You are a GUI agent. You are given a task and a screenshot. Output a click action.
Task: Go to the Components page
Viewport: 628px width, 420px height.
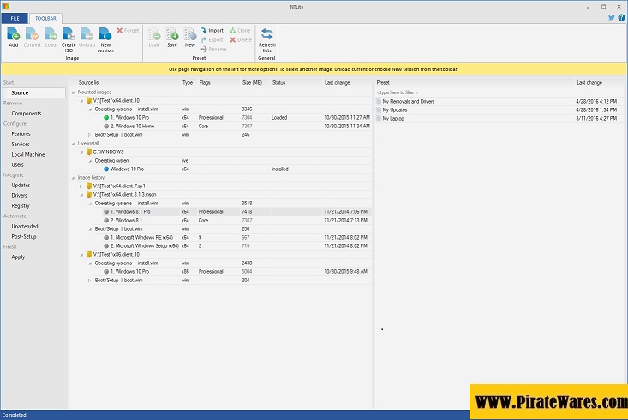pyautogui.click(x=26, y=113)
